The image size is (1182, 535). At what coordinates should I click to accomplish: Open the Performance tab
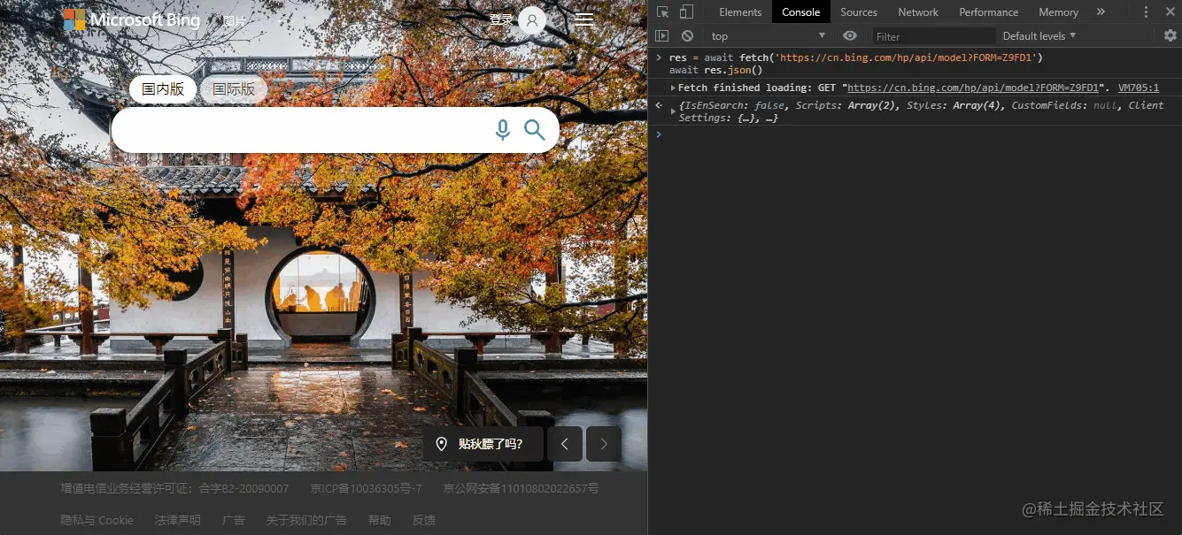[x=989, y=12]
